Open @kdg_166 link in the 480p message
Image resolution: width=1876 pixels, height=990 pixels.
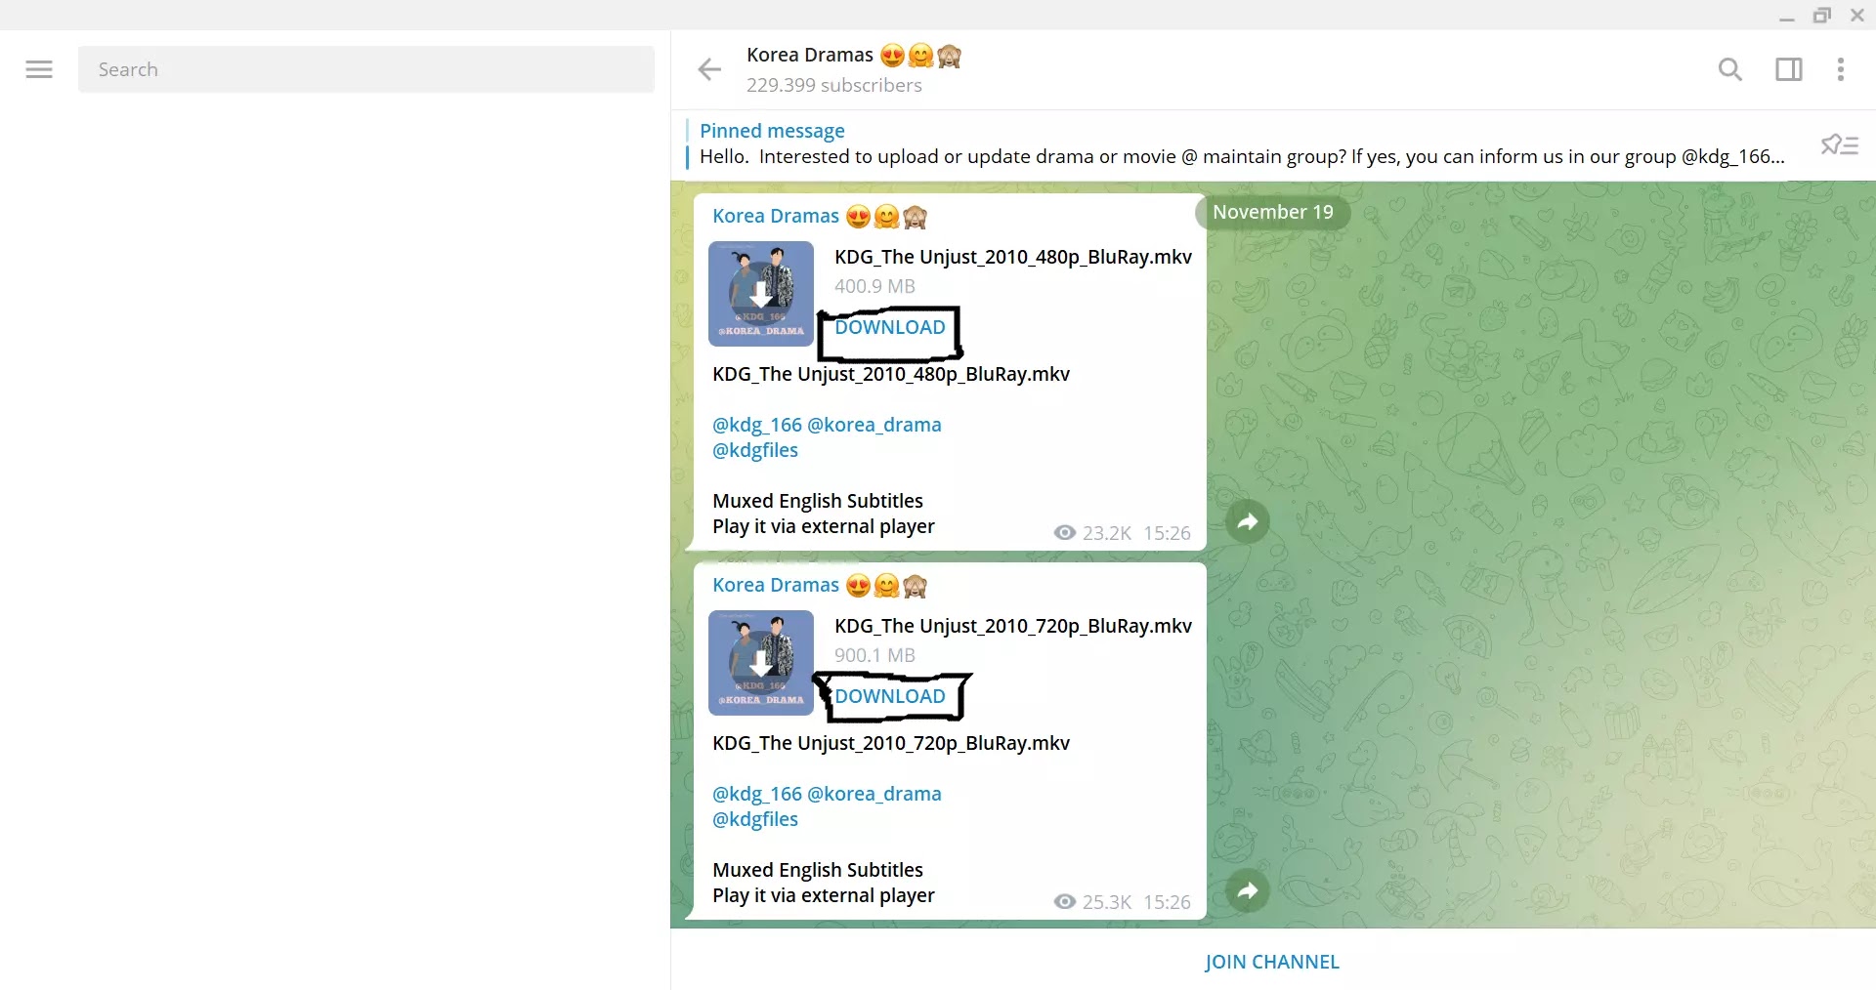pyautogui.click(x=757, y=425)
